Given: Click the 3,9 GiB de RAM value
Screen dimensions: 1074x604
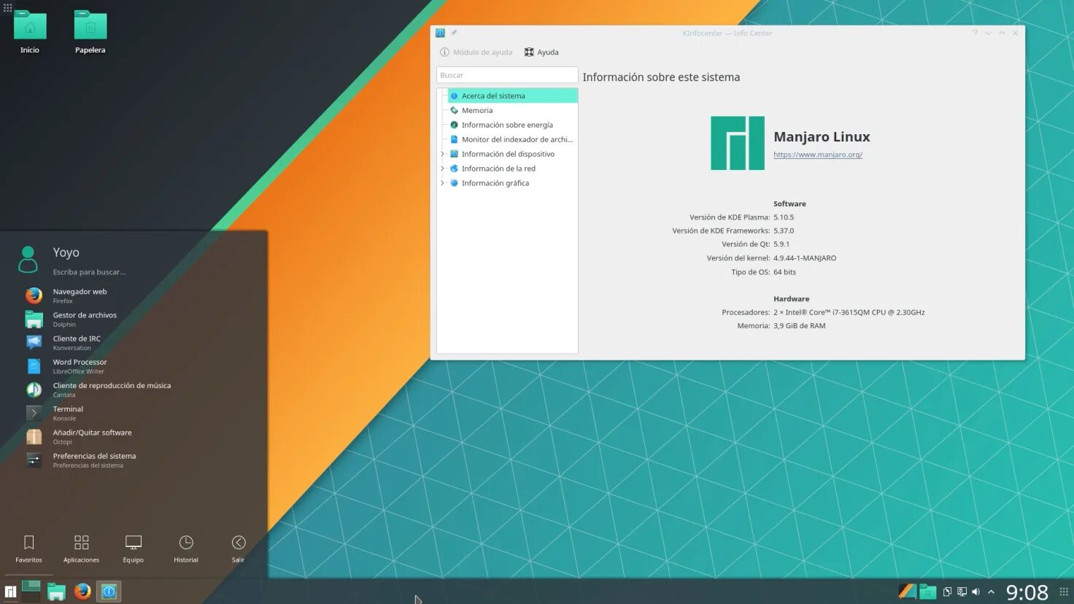Looking at the screenshot, I should (800, 326).
